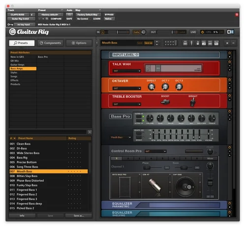Click the Guitar Rig logo
Screen dimensions: 246x228
point(29,32)
